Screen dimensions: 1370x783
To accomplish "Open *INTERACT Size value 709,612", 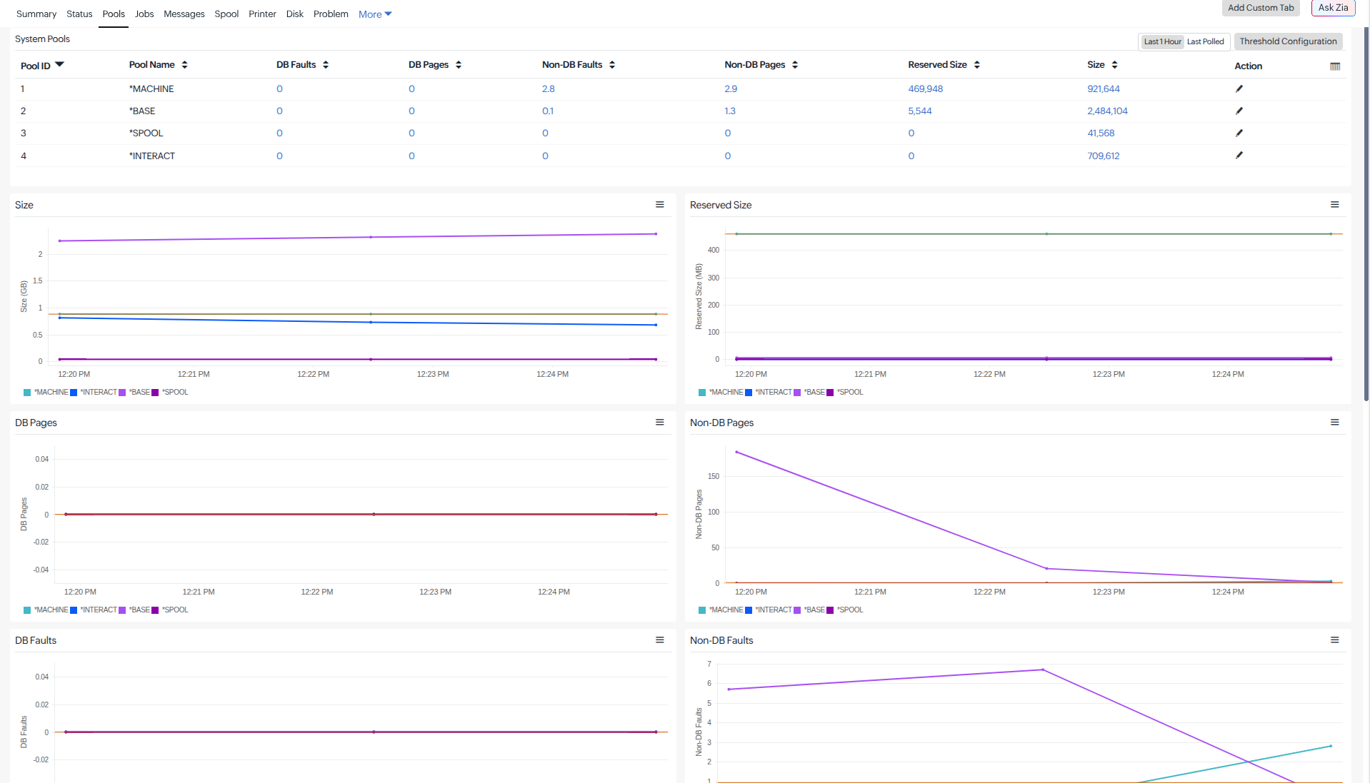I will pos(1104,156).
